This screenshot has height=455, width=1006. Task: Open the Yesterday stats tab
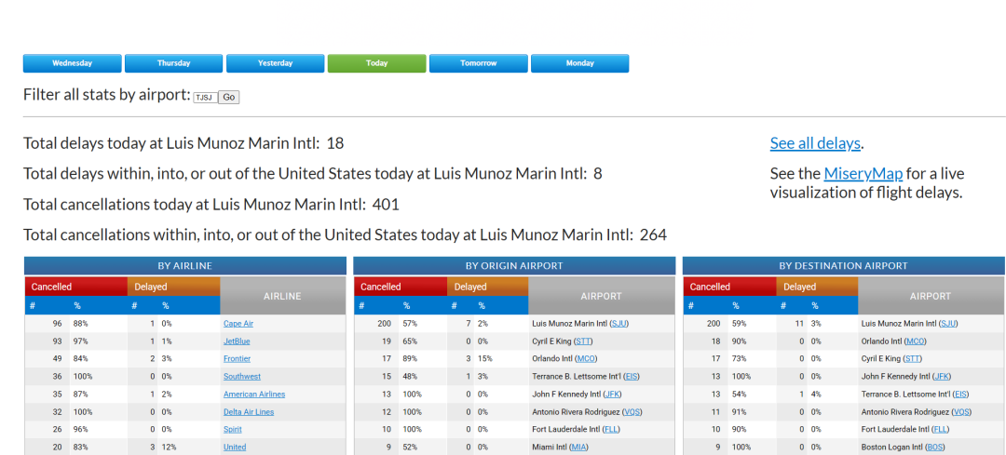pyautogui.click(x=275, y=63)
